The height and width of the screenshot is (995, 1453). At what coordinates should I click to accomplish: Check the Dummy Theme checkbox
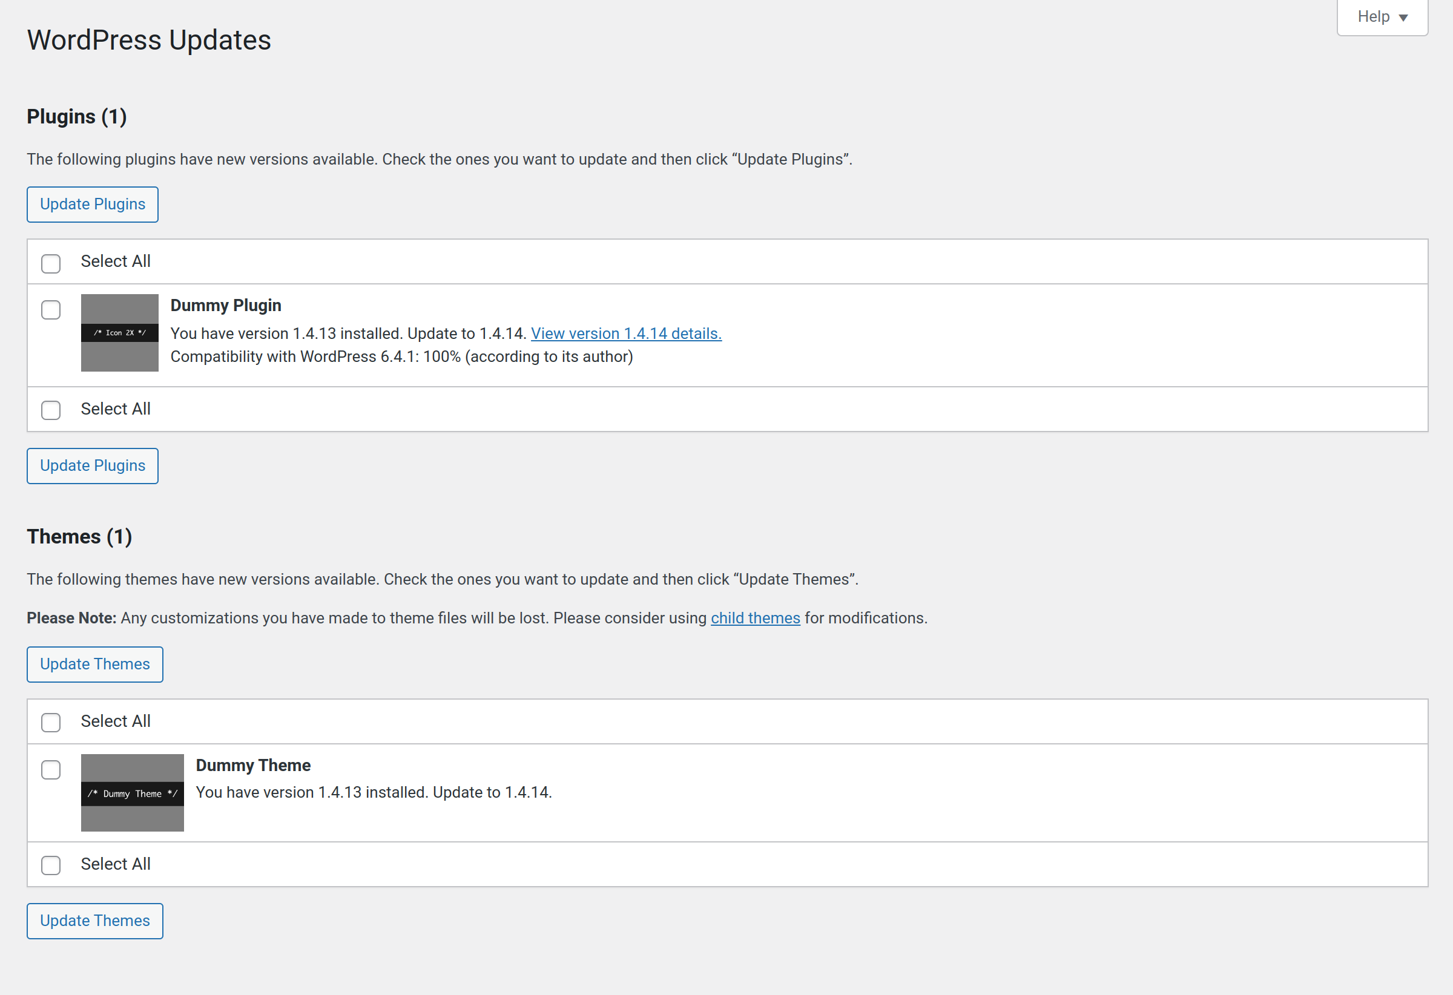coord(51,769)
